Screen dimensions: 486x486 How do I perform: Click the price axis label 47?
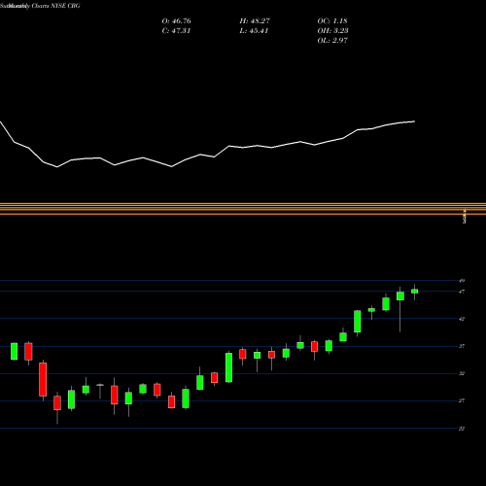(462, 292)
